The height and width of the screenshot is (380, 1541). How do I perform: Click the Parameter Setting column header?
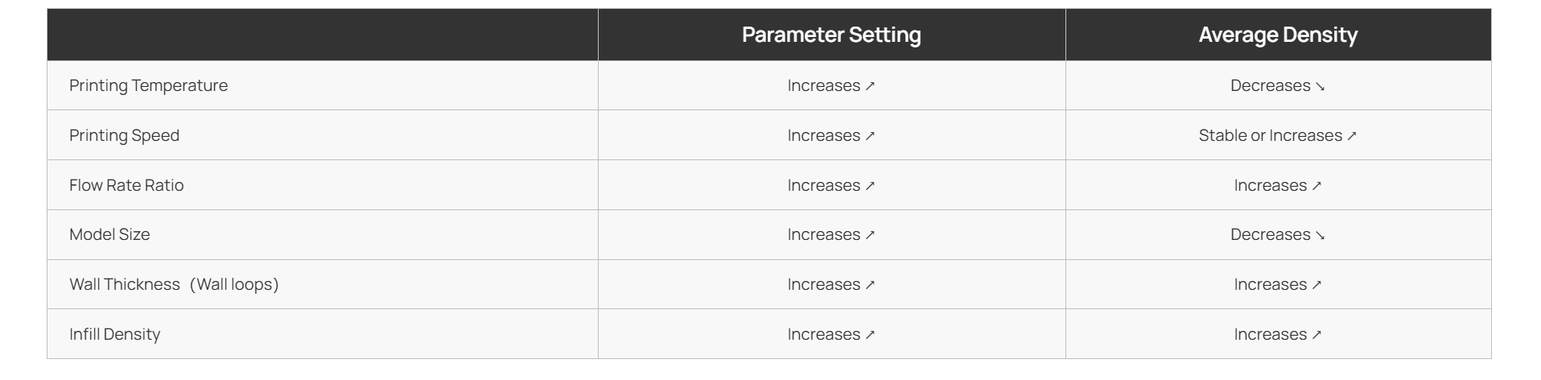pos(831,35)
